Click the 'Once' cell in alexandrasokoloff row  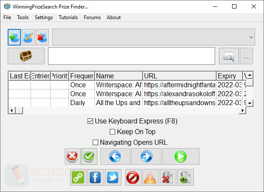82,94
